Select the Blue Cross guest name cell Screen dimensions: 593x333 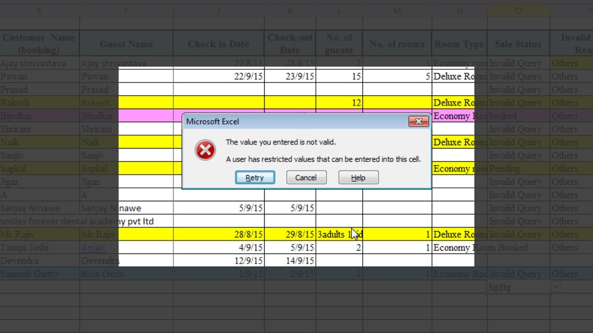pyautogui.click(x=126, y=274)
